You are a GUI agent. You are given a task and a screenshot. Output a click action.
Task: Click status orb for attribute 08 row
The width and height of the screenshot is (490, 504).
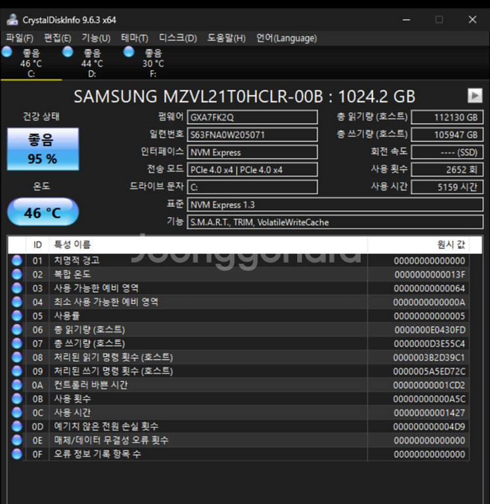[17, 357]
